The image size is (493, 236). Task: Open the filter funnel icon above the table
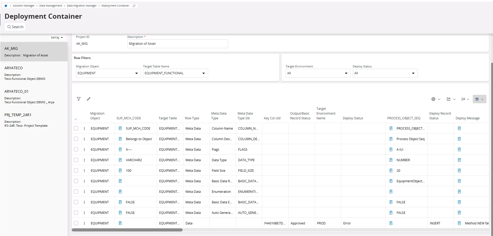coord(79,99)
